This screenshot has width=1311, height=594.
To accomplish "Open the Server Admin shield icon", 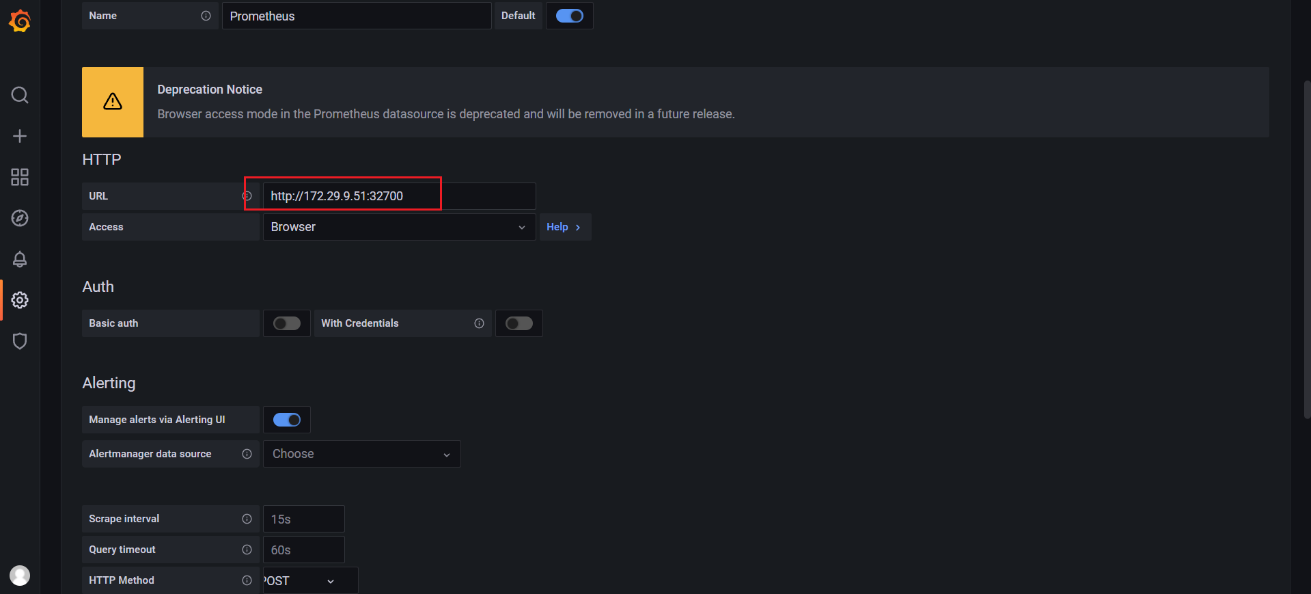I will (20, 341).
